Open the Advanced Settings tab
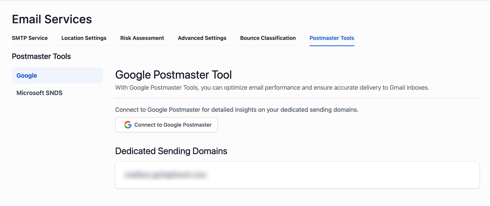Viewport: 490px width, 206px height. (x=202, y=38)
